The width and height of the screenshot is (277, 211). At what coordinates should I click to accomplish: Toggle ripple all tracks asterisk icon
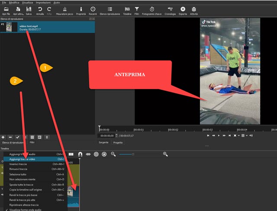[x=104, y=154]
